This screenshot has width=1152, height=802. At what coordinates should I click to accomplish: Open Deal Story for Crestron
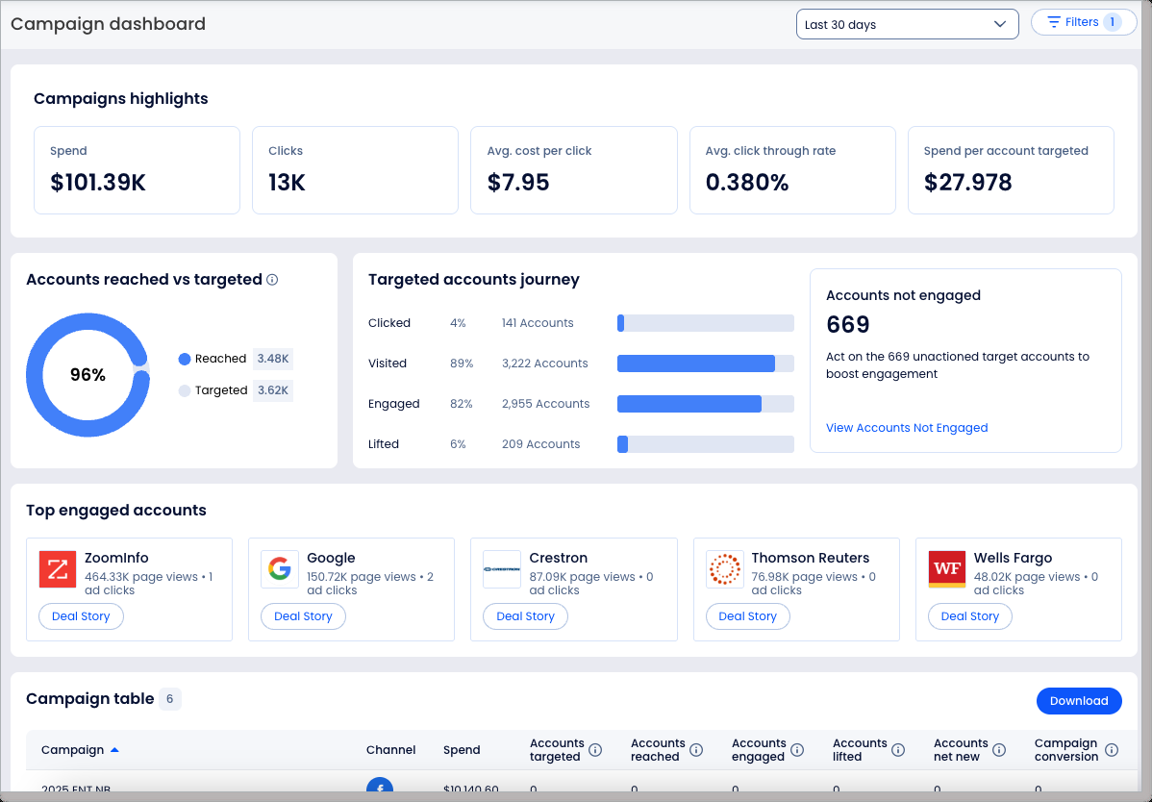coord(525,616)
